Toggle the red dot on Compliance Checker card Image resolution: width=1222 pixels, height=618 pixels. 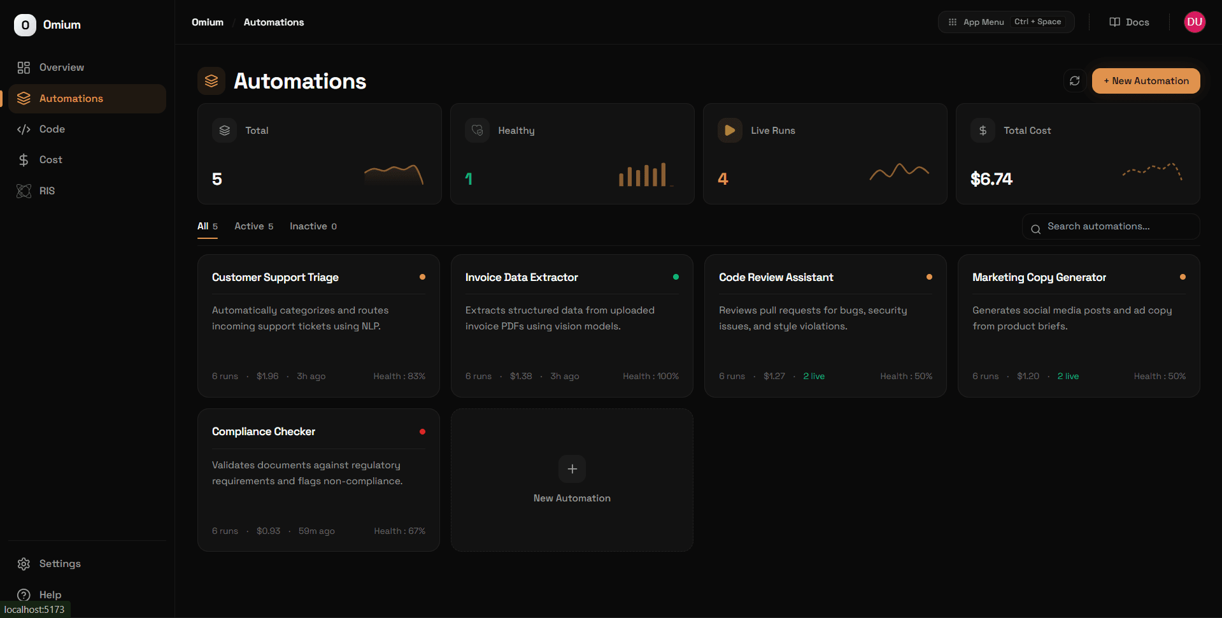point(422,431)
